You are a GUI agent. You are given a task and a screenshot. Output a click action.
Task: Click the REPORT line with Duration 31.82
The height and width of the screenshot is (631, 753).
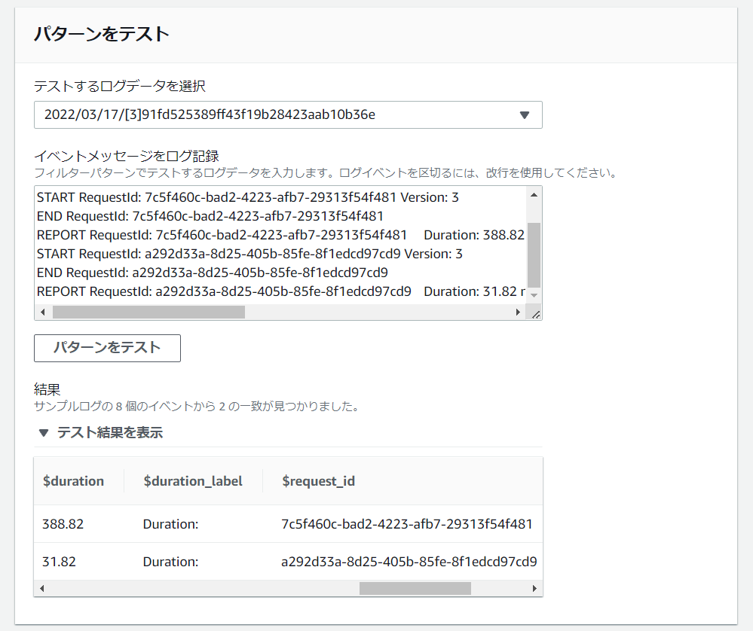click(x=280, y=291)
